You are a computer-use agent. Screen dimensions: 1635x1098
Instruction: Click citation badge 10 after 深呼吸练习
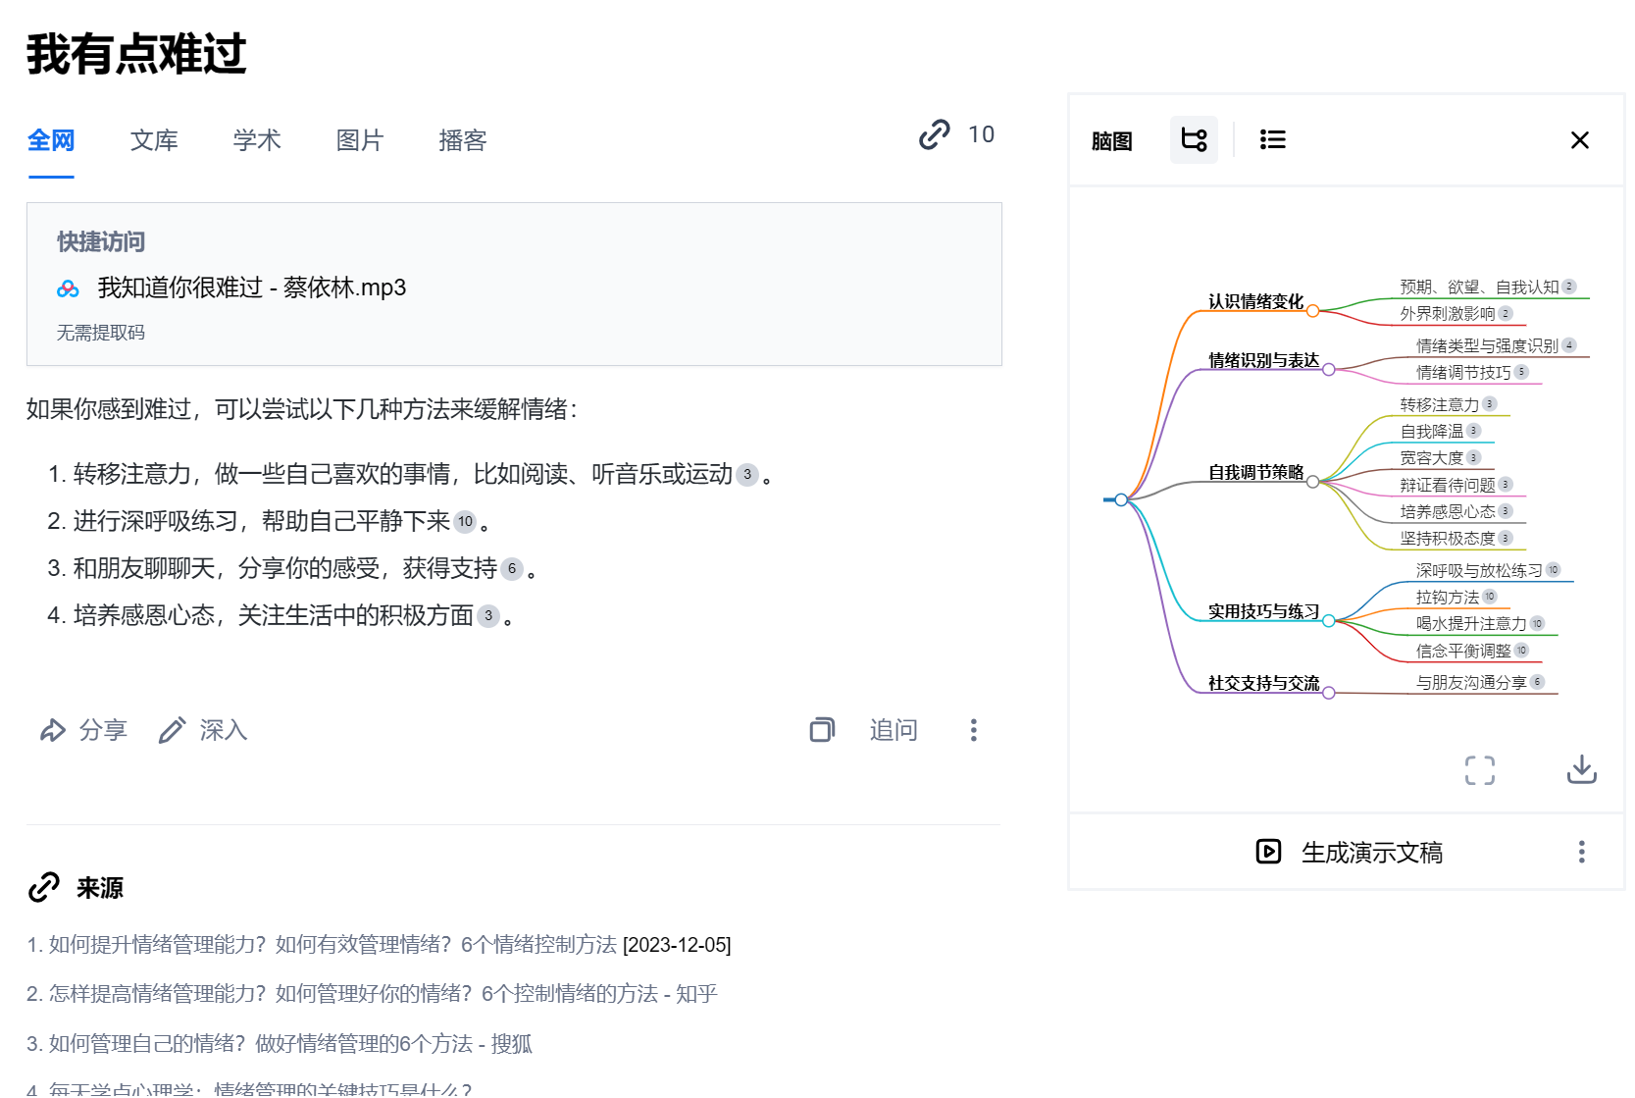[x=465, y=521]
